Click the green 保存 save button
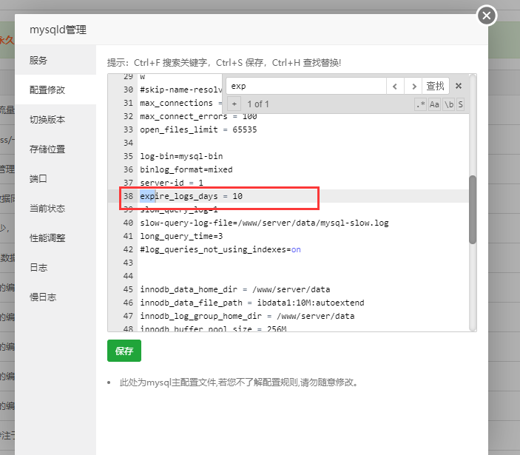The height and width of the screenshot is (455, 520). [124, 351]
